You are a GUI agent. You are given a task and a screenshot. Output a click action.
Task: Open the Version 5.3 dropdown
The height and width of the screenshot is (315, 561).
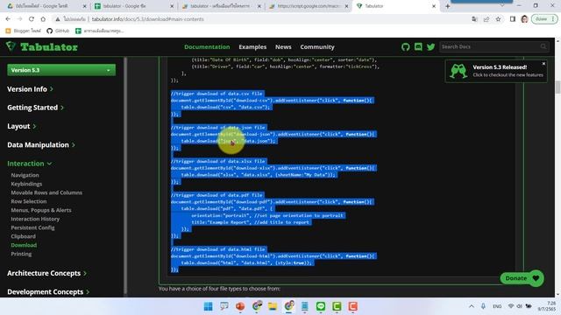[x=61, y=70]
